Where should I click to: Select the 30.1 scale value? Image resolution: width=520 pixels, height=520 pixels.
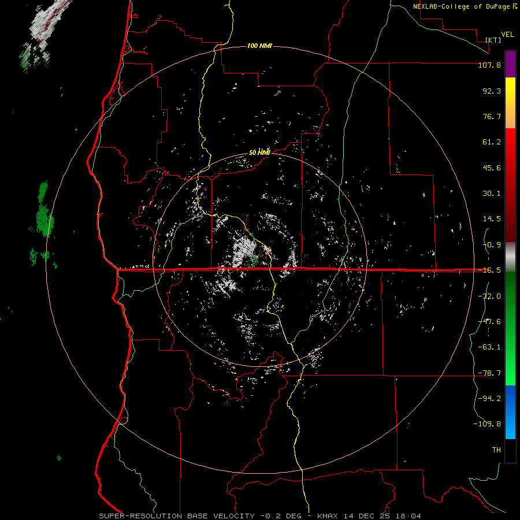[x=492, y=194]
